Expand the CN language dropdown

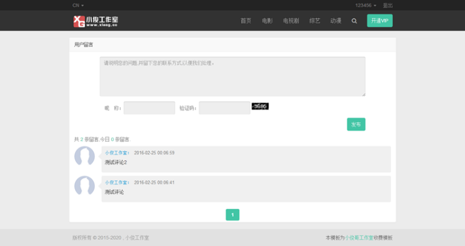tap(78, 6)
